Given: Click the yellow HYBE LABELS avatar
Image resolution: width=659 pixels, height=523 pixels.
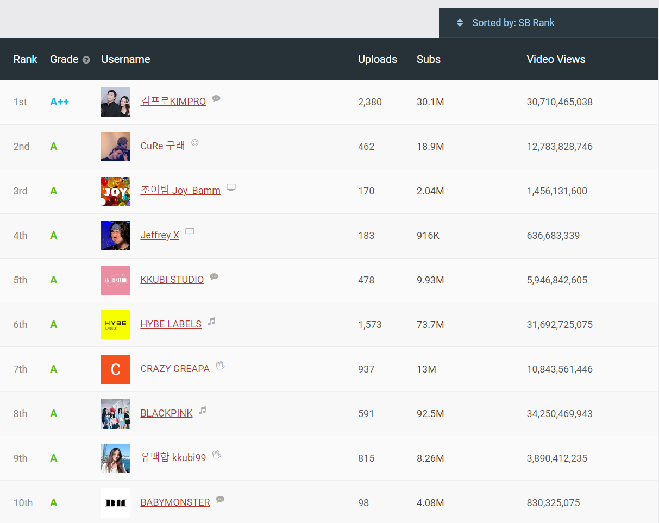Looking at the screenshot, I should coord(116,325).
